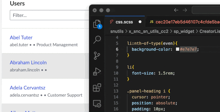Click the li:nth-of-type(even){ code line
This screenshot has height=112, width=220.
(x=152, y=43)
